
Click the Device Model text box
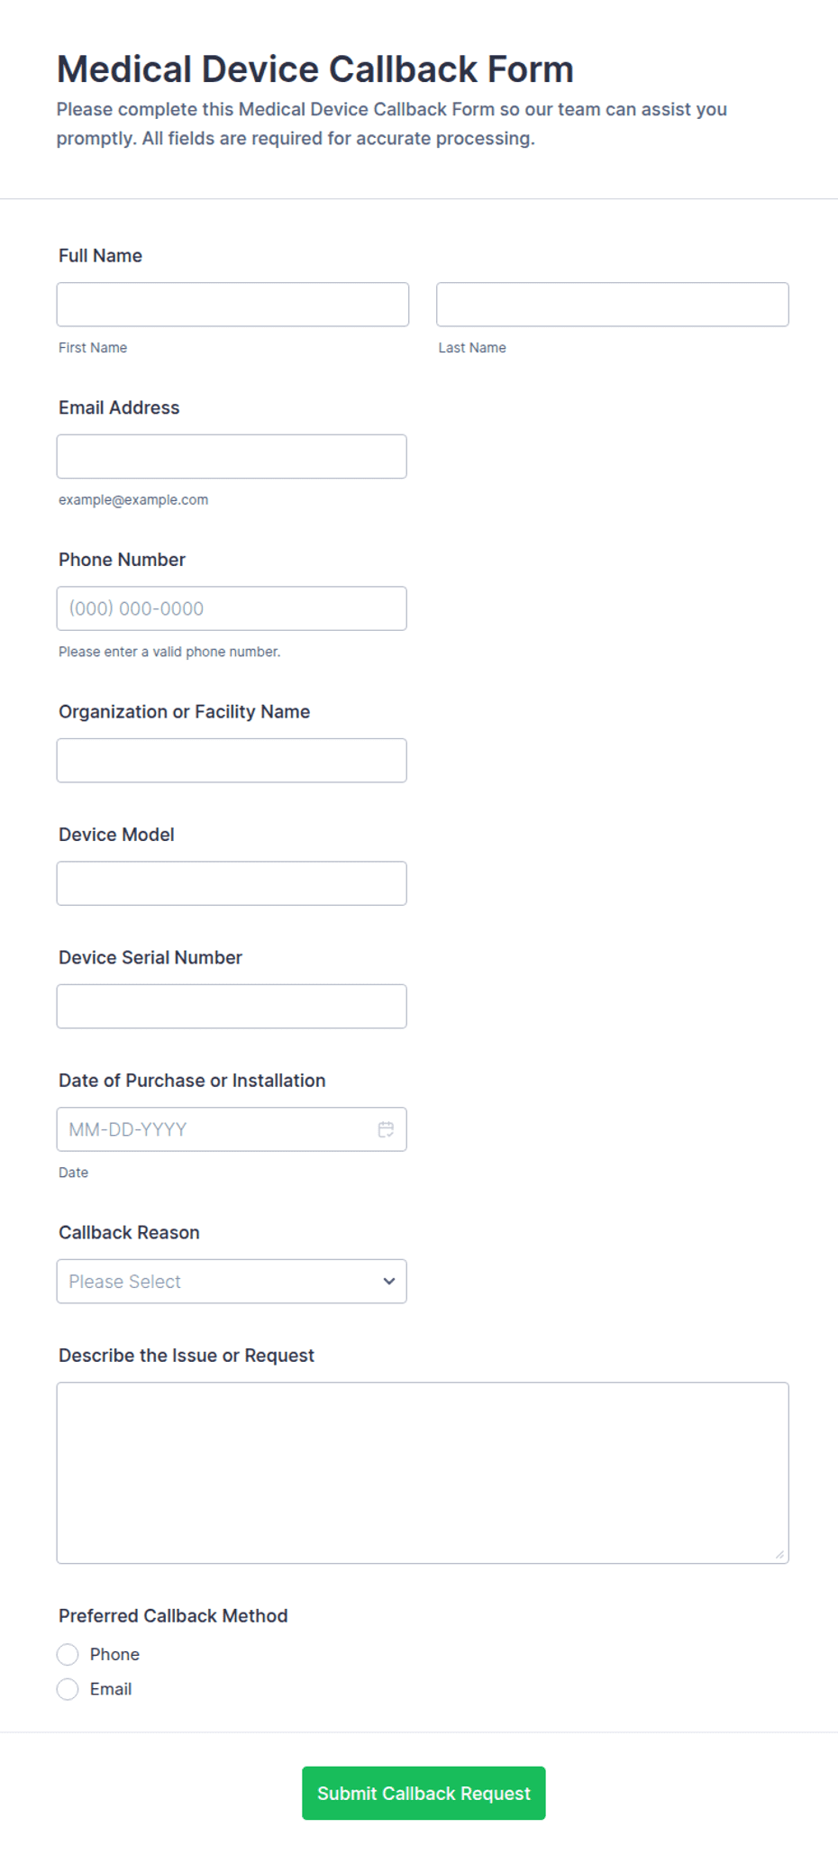click(232, 883)
